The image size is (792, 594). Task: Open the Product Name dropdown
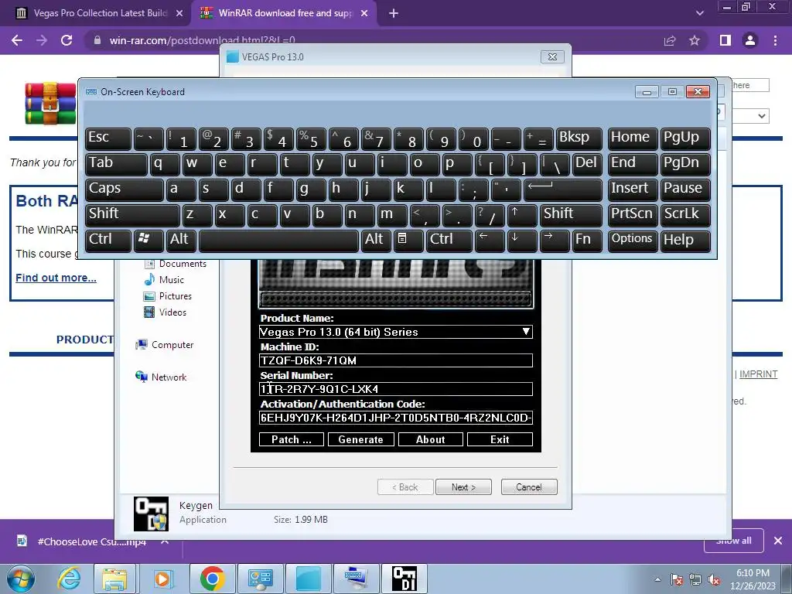(395, 332)
